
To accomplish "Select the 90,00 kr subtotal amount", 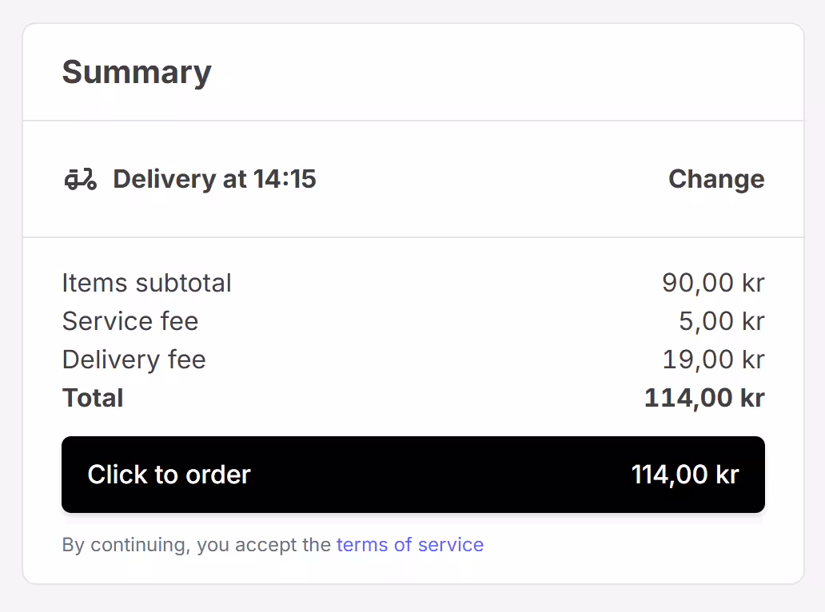I will [x=713, y=283].
